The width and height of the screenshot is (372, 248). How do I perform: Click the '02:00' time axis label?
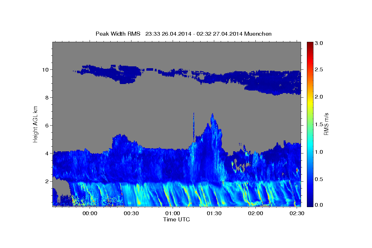[255, 214]
